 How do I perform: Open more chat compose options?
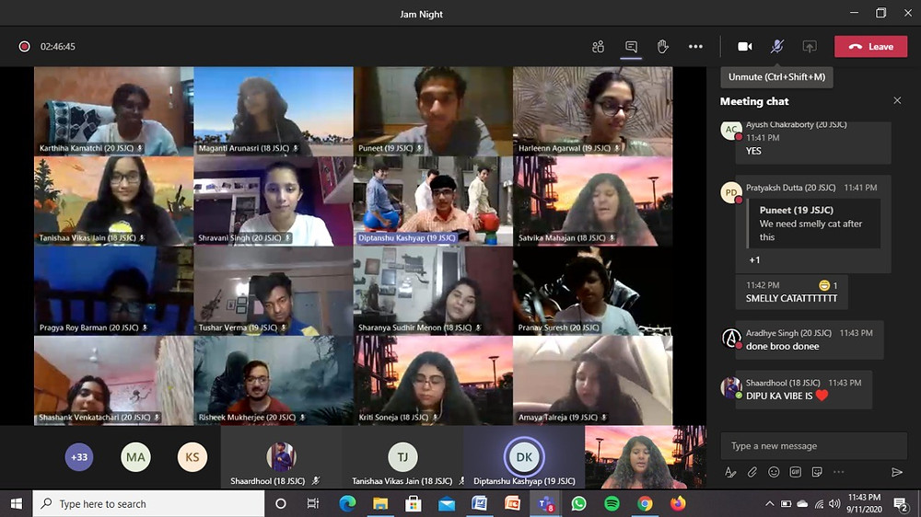tap(838, 472)
